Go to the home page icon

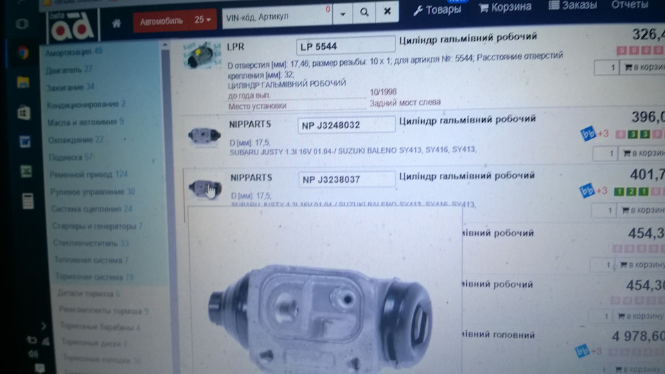(x=116, y=24)
